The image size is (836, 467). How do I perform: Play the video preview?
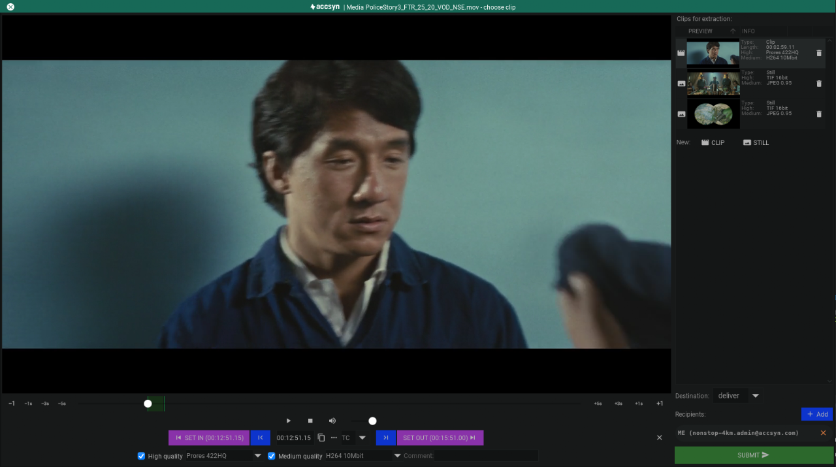pos(289,421)
